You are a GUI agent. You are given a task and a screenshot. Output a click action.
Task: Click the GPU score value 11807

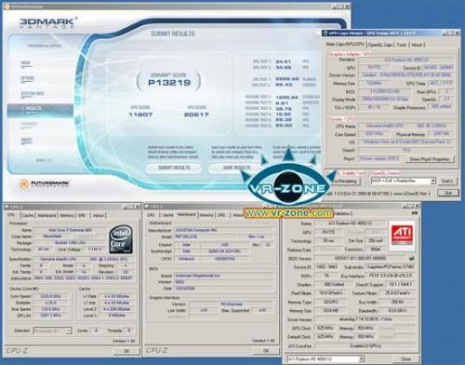pyautogui.click(x=140, y=115)
